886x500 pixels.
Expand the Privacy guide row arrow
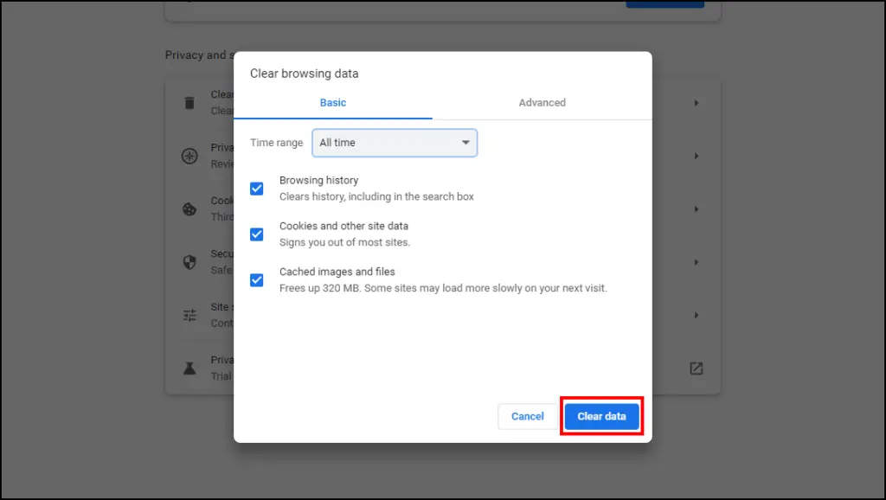tap(697, 156)
